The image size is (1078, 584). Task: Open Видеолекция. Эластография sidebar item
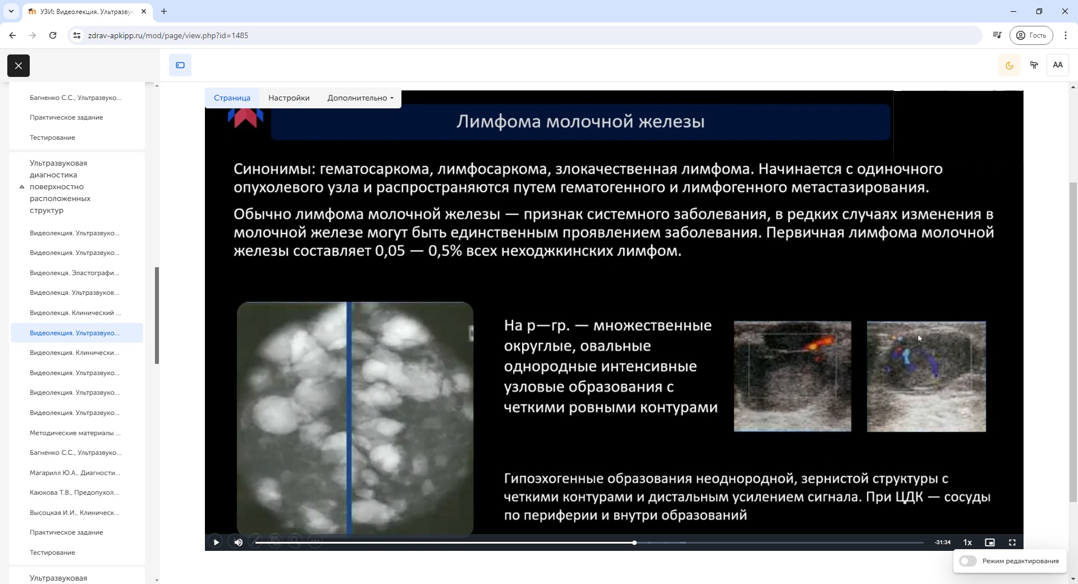(x=74, y=273)
